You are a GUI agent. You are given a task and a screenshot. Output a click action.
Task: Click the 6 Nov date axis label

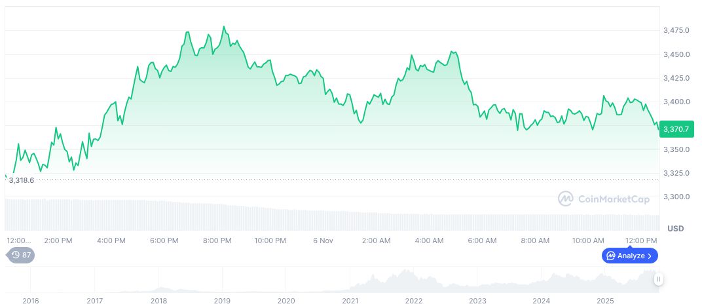click(323, 241)
